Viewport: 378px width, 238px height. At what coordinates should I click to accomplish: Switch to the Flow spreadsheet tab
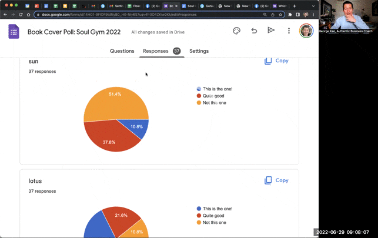pos(135,6)
